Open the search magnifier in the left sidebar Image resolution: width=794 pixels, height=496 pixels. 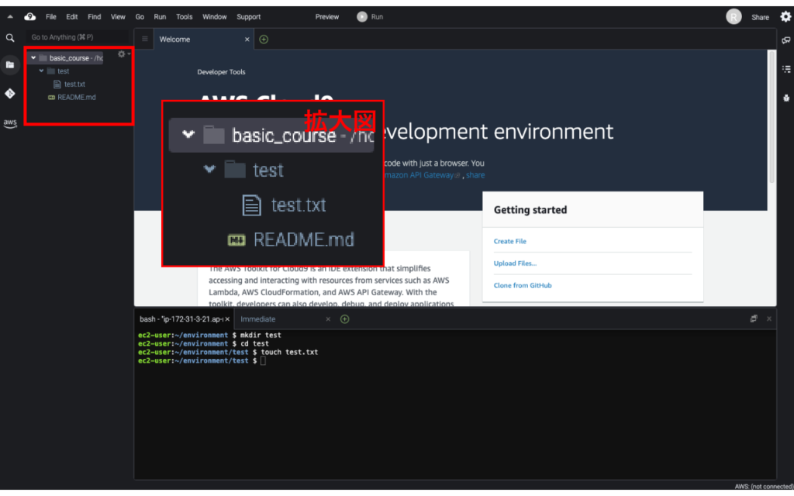point(10,38)
